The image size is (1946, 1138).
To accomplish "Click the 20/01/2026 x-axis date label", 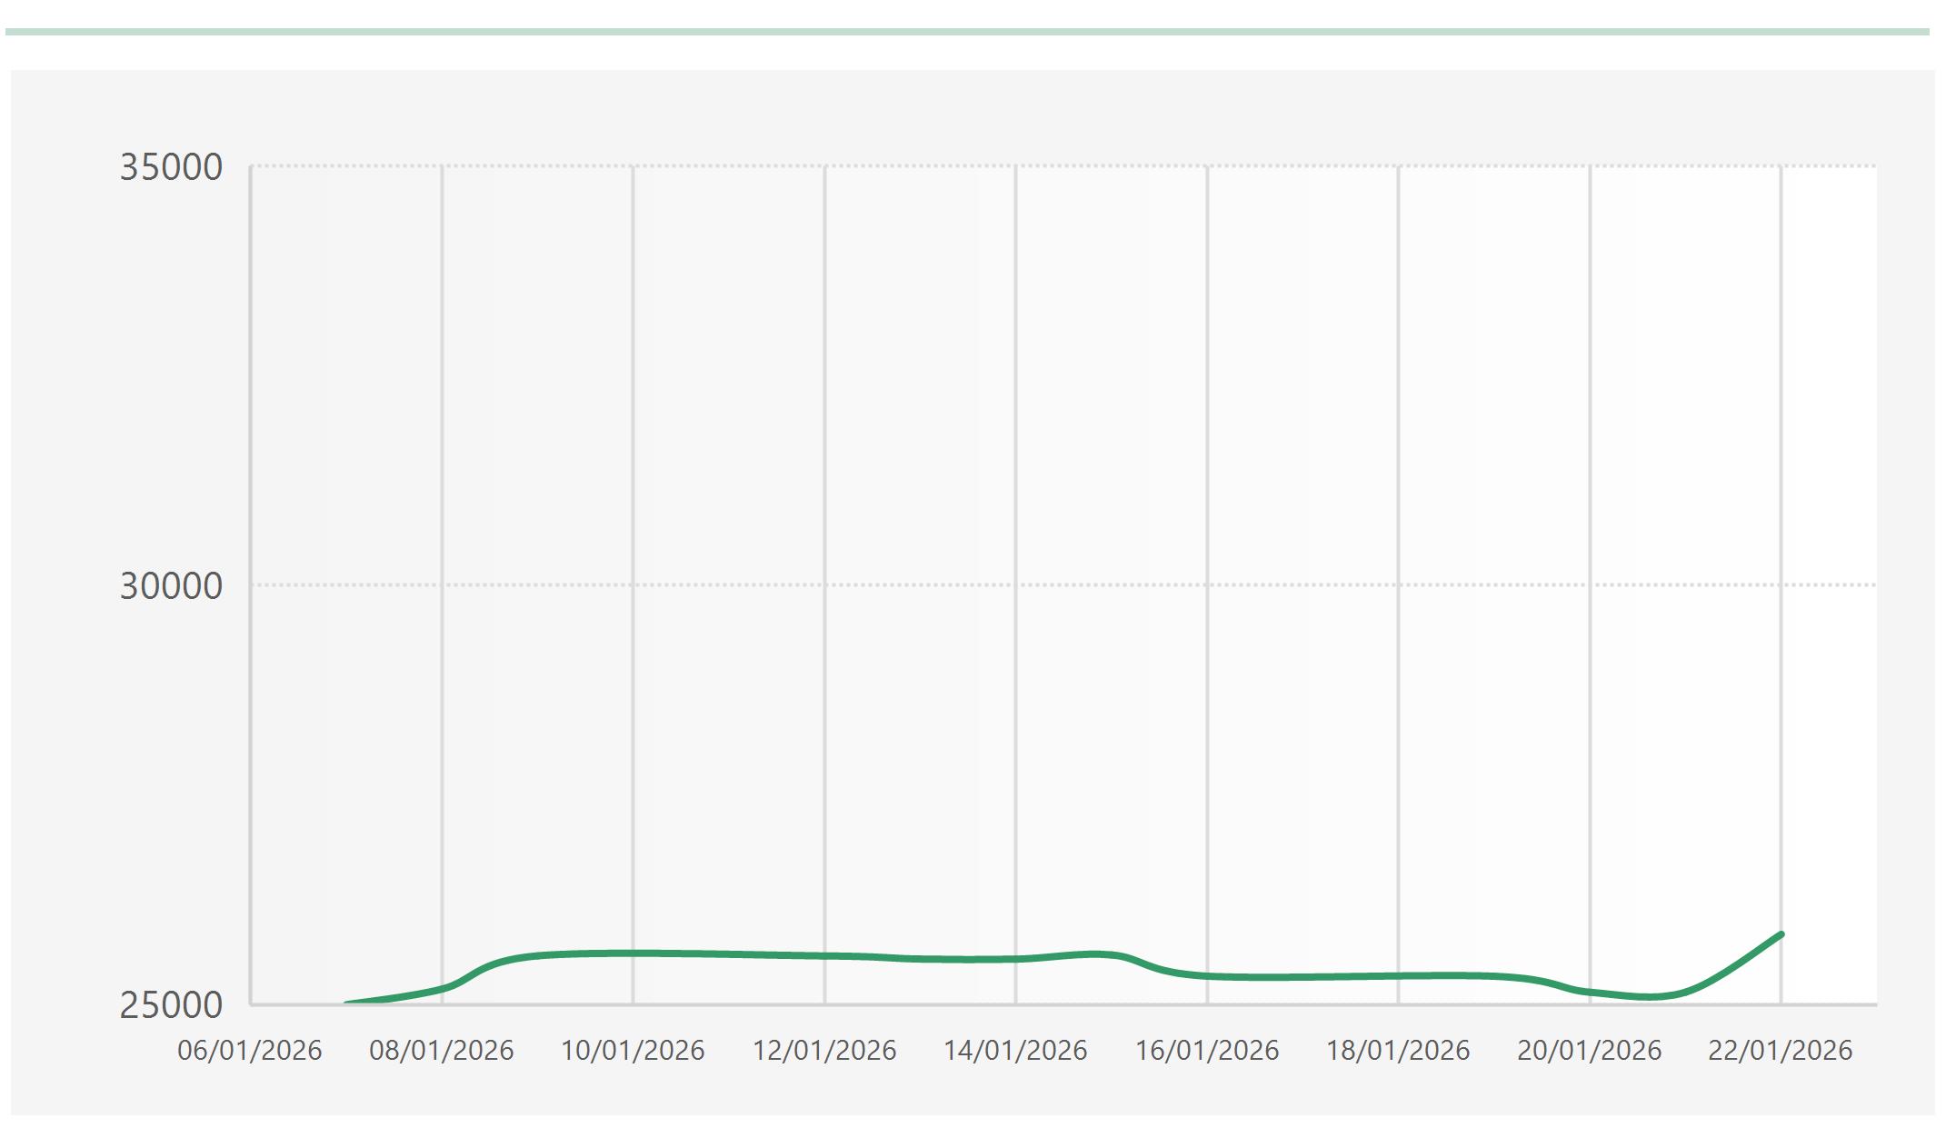I will click(1590, 1051).
